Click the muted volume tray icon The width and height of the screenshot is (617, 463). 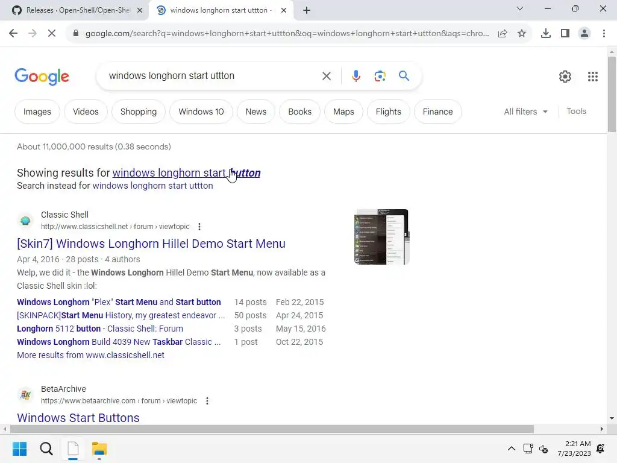click(x=543, y=449)
